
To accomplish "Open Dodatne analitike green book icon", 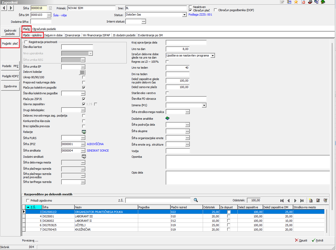I will coord(167,118).
